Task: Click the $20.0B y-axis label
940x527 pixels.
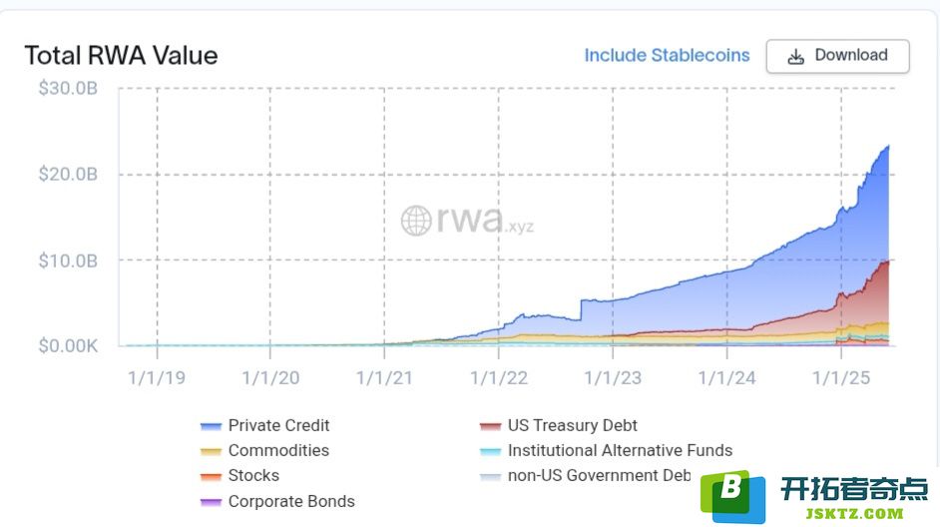Action: coord(68,174)
